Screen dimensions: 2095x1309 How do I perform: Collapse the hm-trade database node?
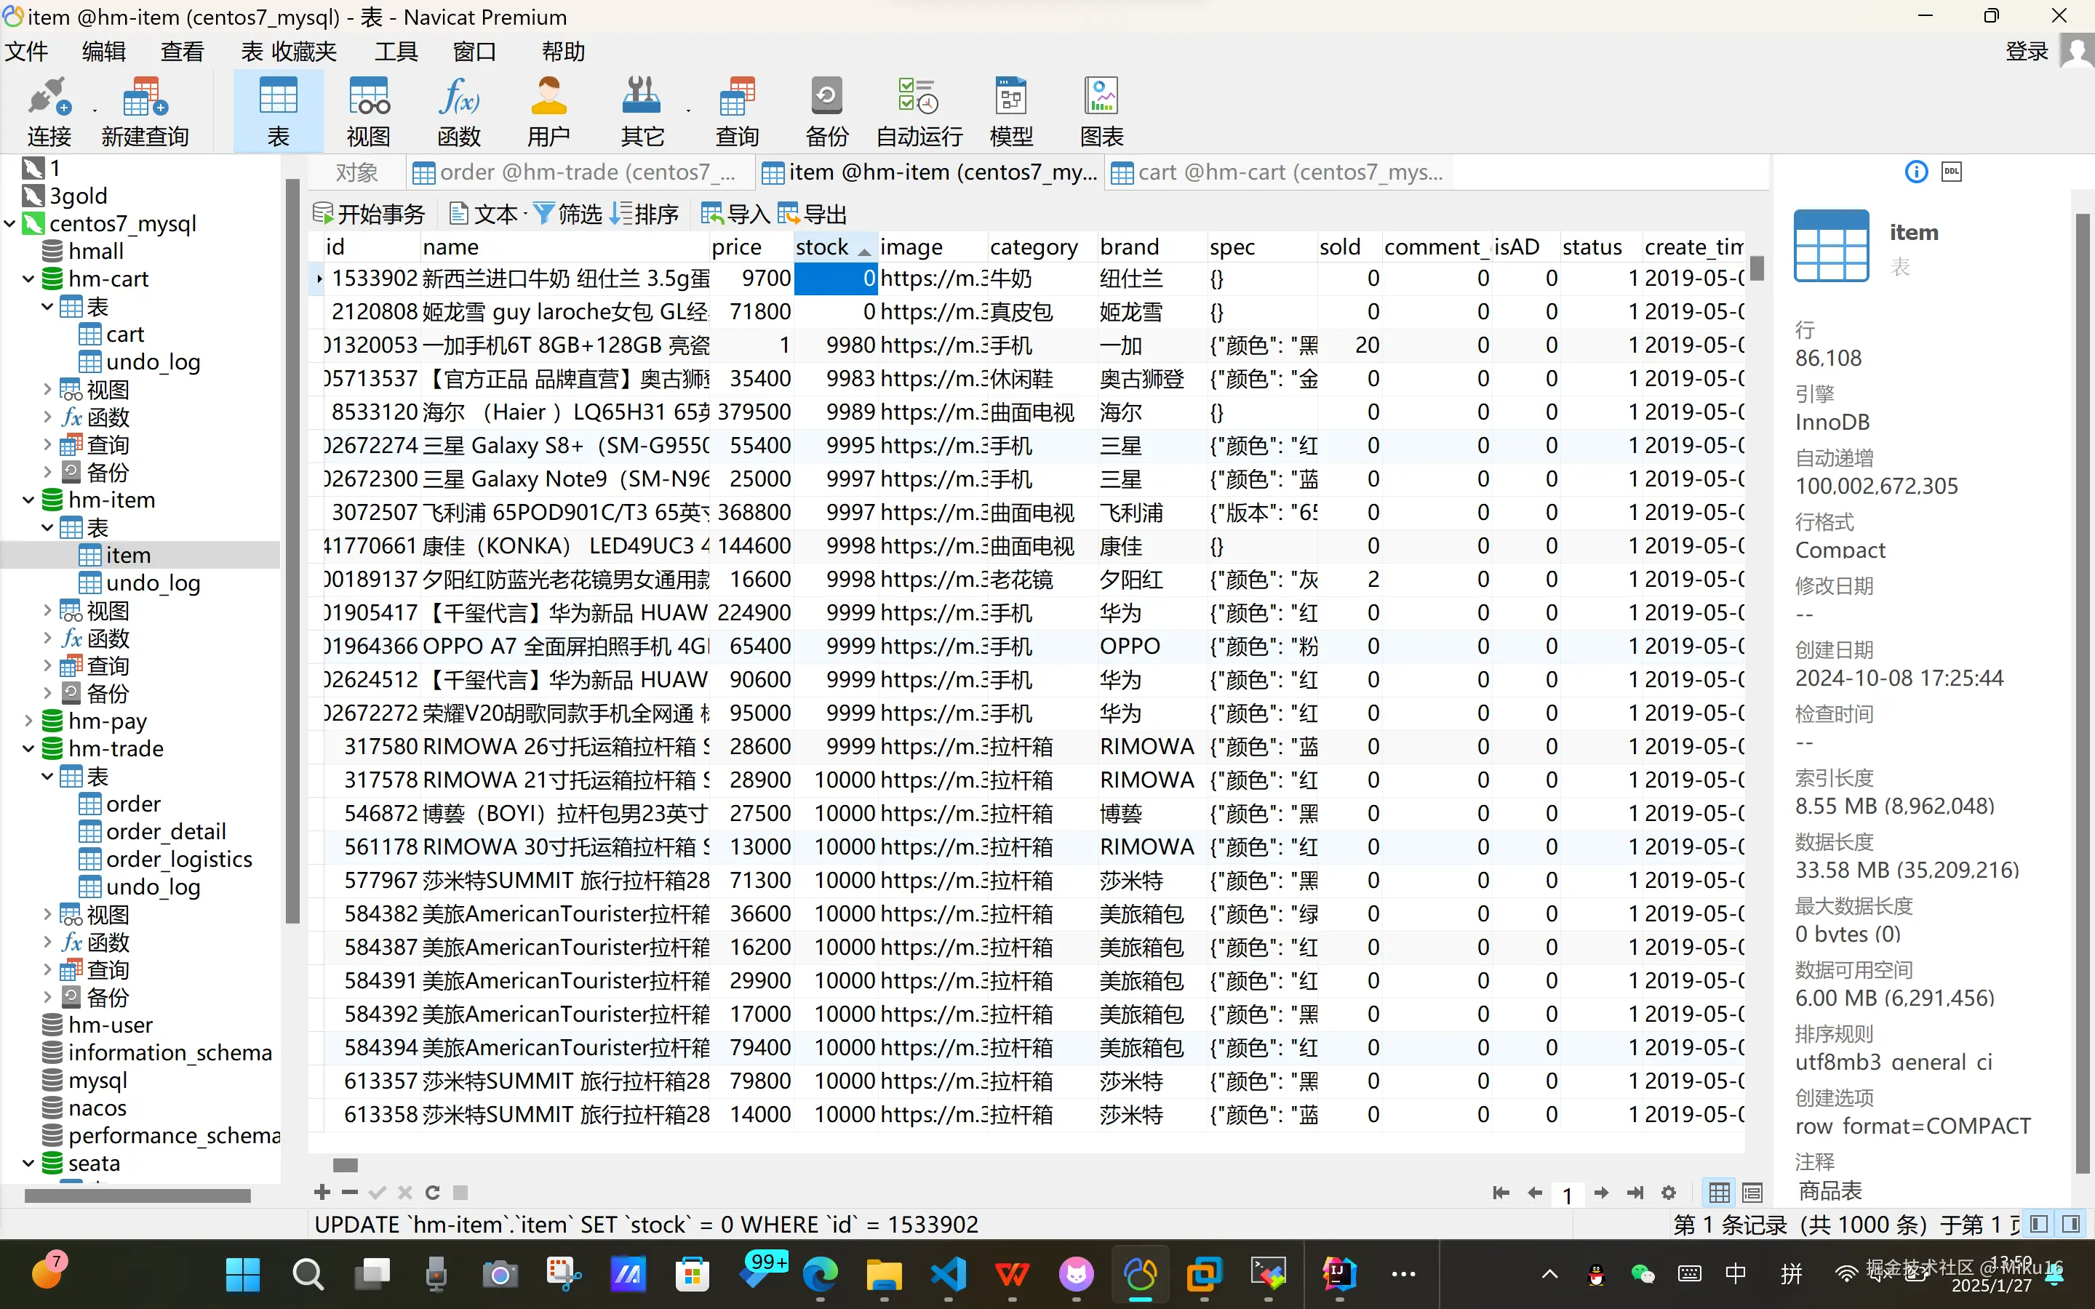(x=28, y=748)
